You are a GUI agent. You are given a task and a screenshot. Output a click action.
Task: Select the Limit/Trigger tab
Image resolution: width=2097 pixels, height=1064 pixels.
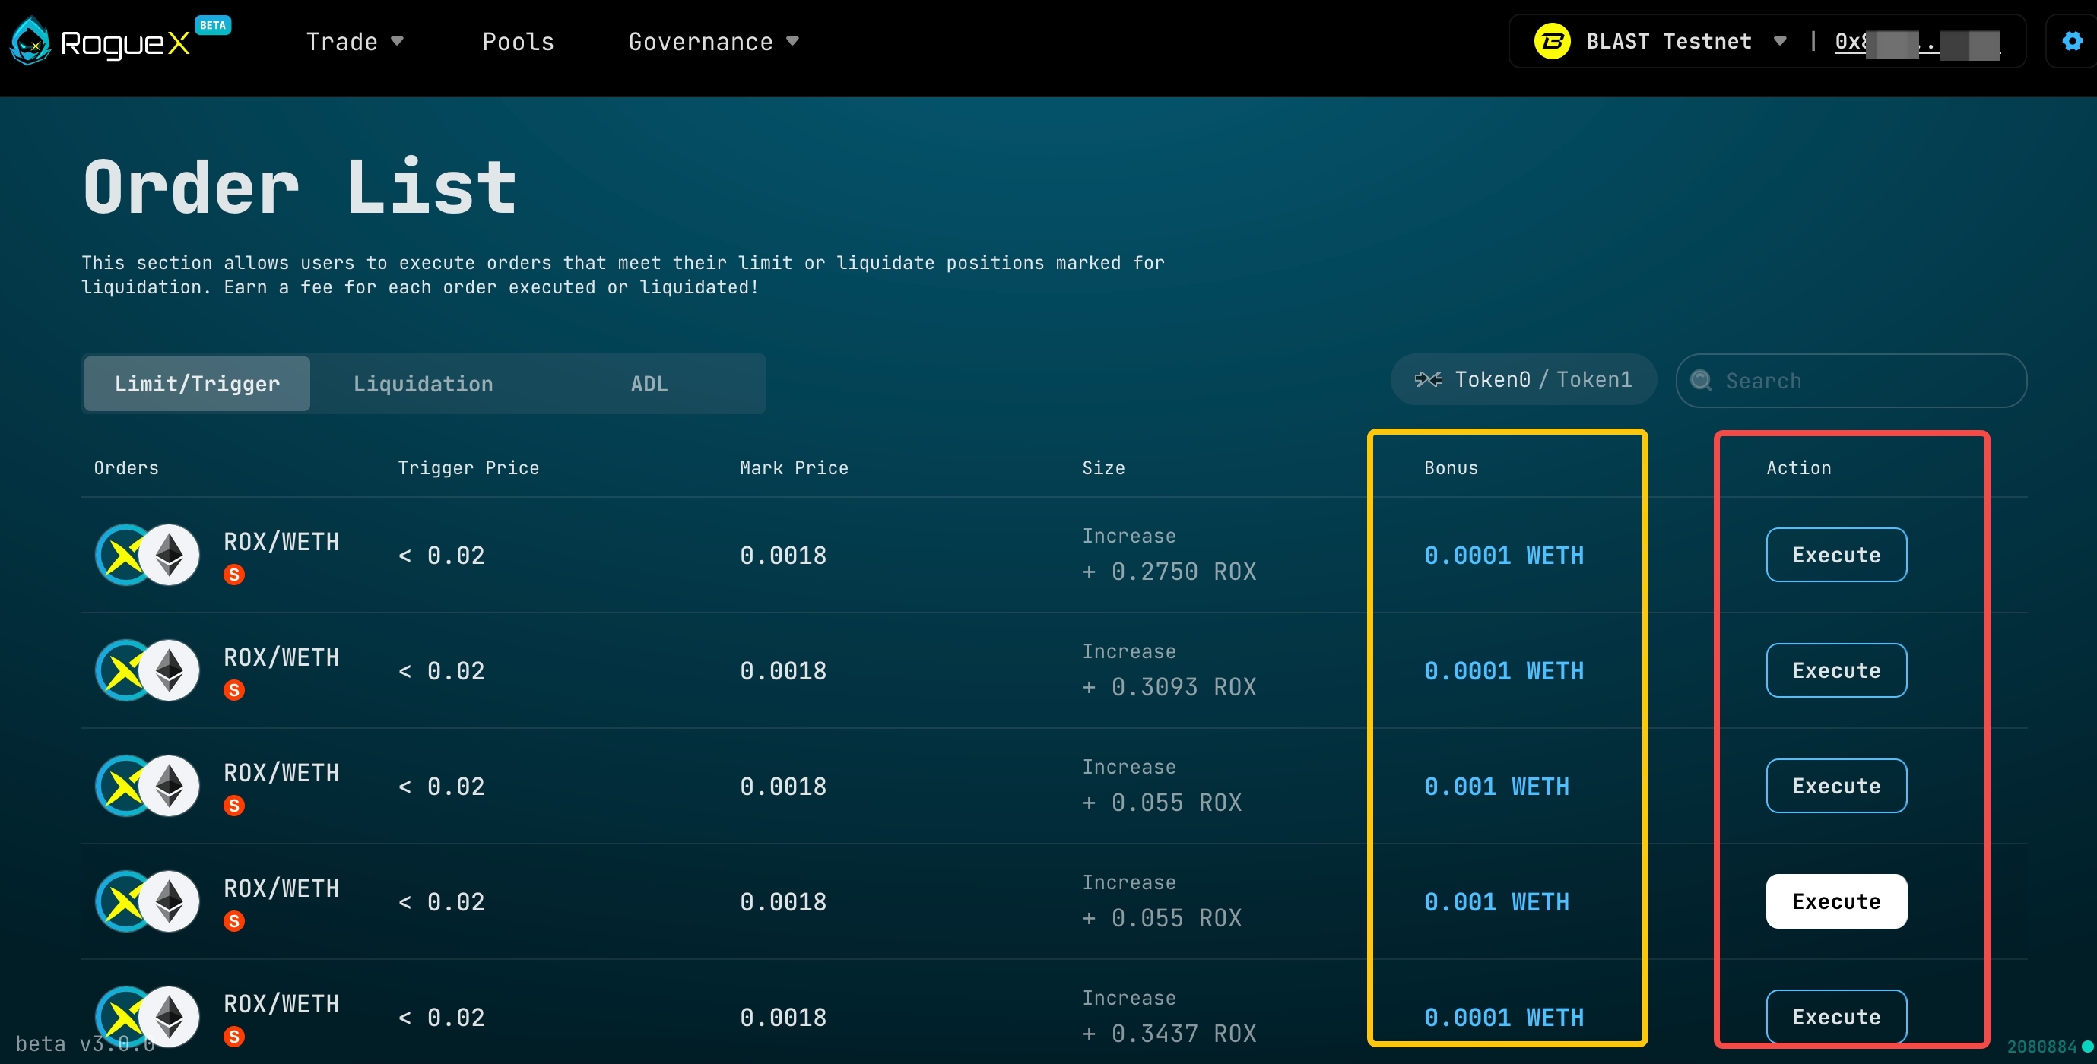pos(197,383)
